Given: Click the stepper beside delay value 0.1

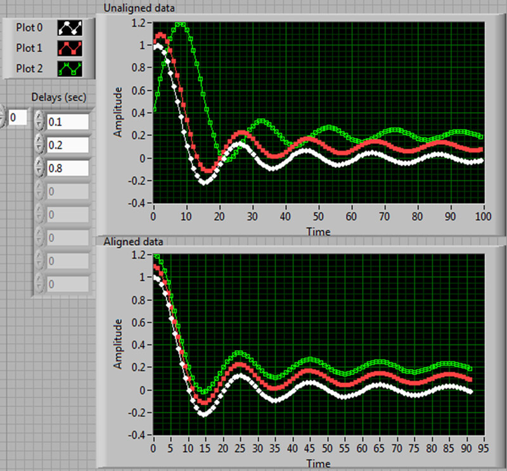Looking at the screenshot, I should pos(39,121).
